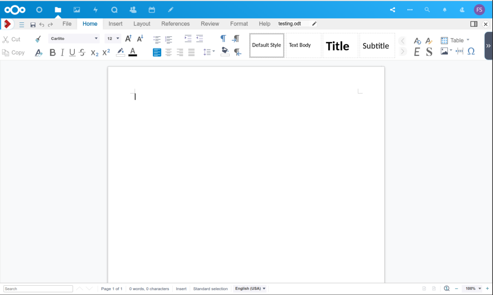Switch to the References tab
This screenshot has height=295, width=493.
(175, 24)
